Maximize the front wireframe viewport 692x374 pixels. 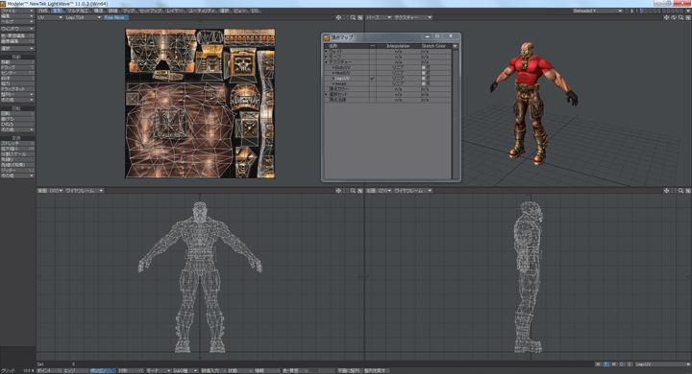coord(360,191)
